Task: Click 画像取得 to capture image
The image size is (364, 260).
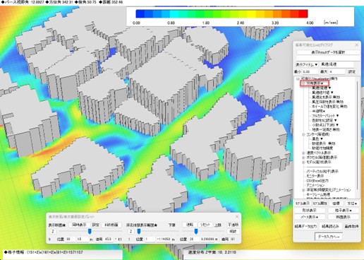Action: (351, 226)
